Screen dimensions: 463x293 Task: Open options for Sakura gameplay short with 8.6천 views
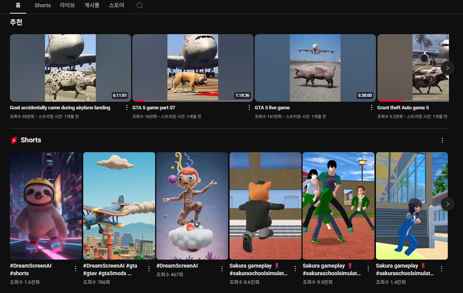[x=295, y=269]
